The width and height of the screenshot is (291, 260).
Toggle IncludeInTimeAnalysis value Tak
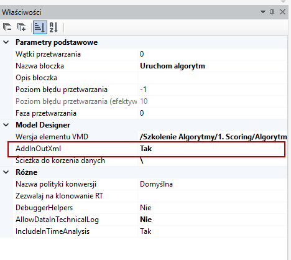[x=213, y=231]
